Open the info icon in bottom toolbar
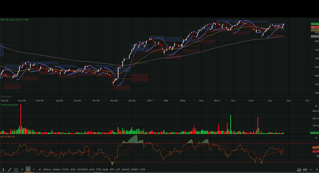The image size is (319, 173). tap(3, 170)
